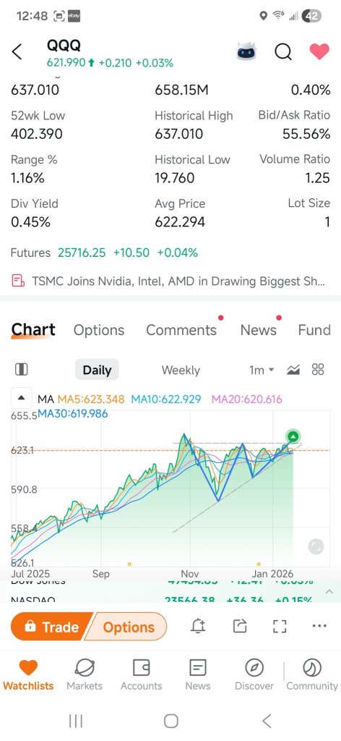Image resolution: width=341 pixels, height=741 pixels.
Task: Switch chart style with the area-chart icon
Action: (293, 370)
